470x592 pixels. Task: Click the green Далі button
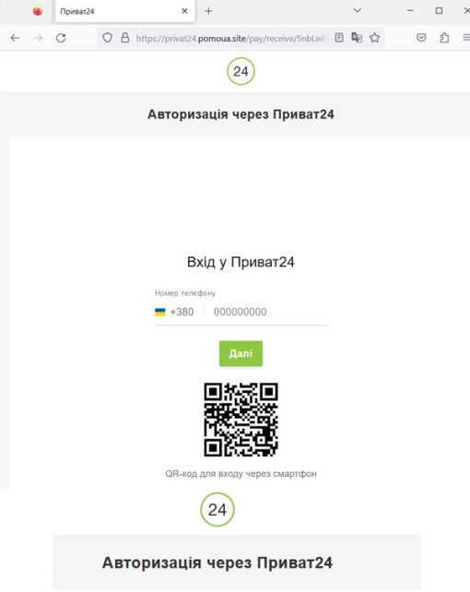pyautogui.click(x=241, y=353)
